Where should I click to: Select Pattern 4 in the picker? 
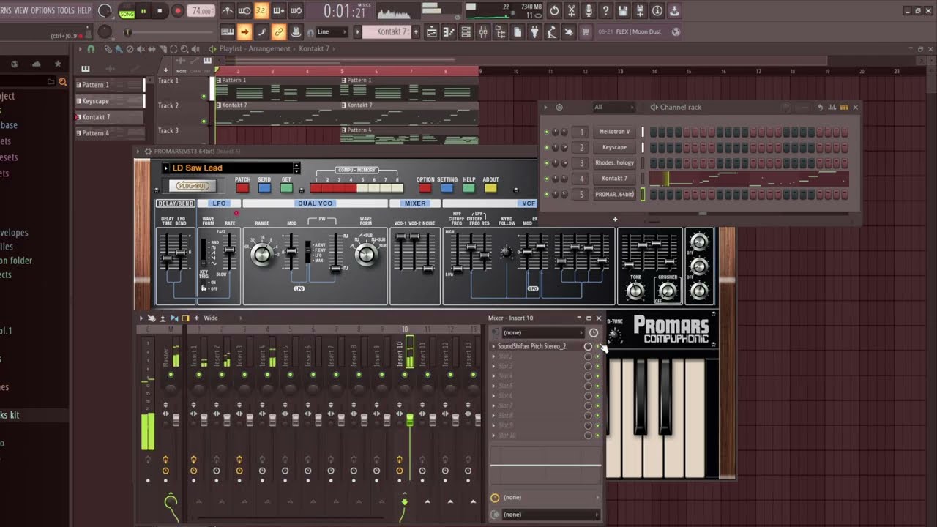point(110,133)
